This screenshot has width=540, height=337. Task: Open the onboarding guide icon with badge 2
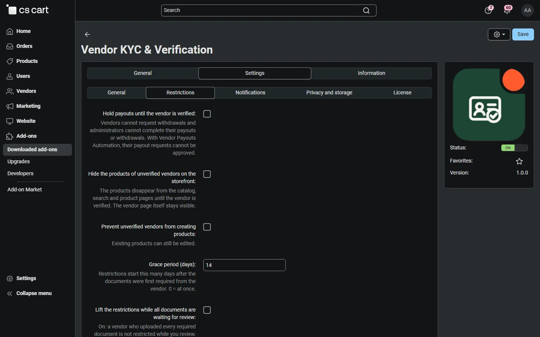point(489,10)
